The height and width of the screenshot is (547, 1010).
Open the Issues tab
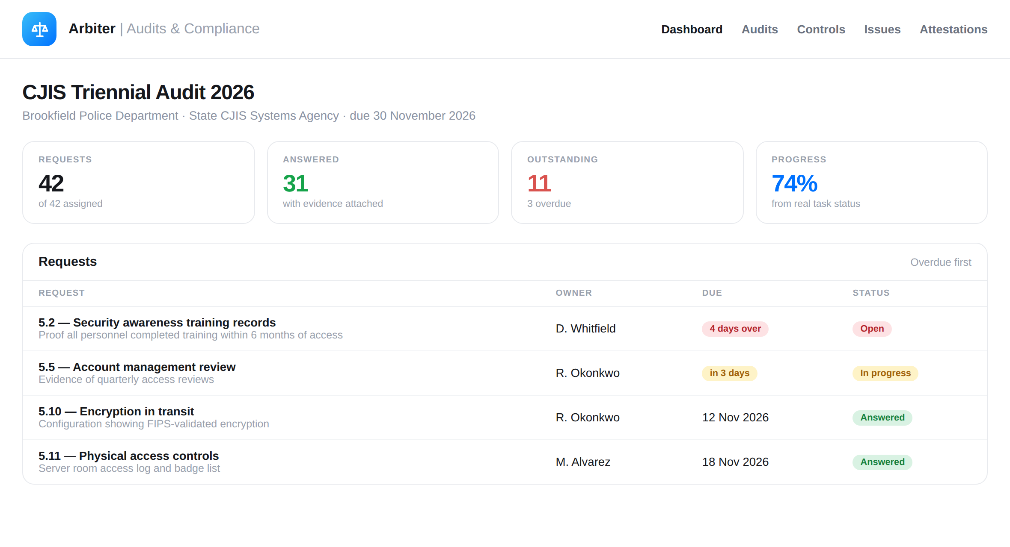(882, 29)
